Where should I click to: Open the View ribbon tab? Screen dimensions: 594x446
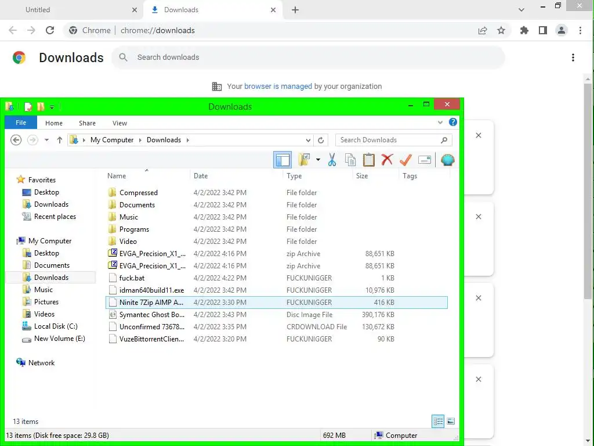[119, 123]
